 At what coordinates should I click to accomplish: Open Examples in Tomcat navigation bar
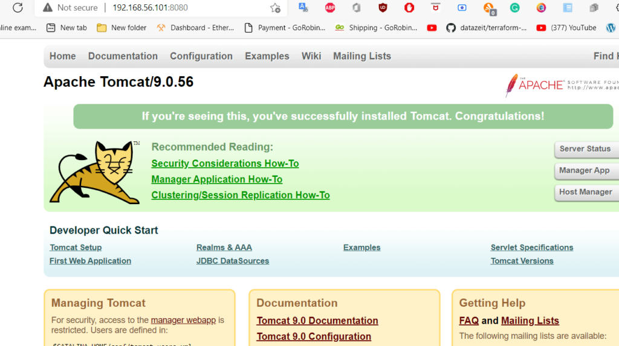click(x=267, y=56)
